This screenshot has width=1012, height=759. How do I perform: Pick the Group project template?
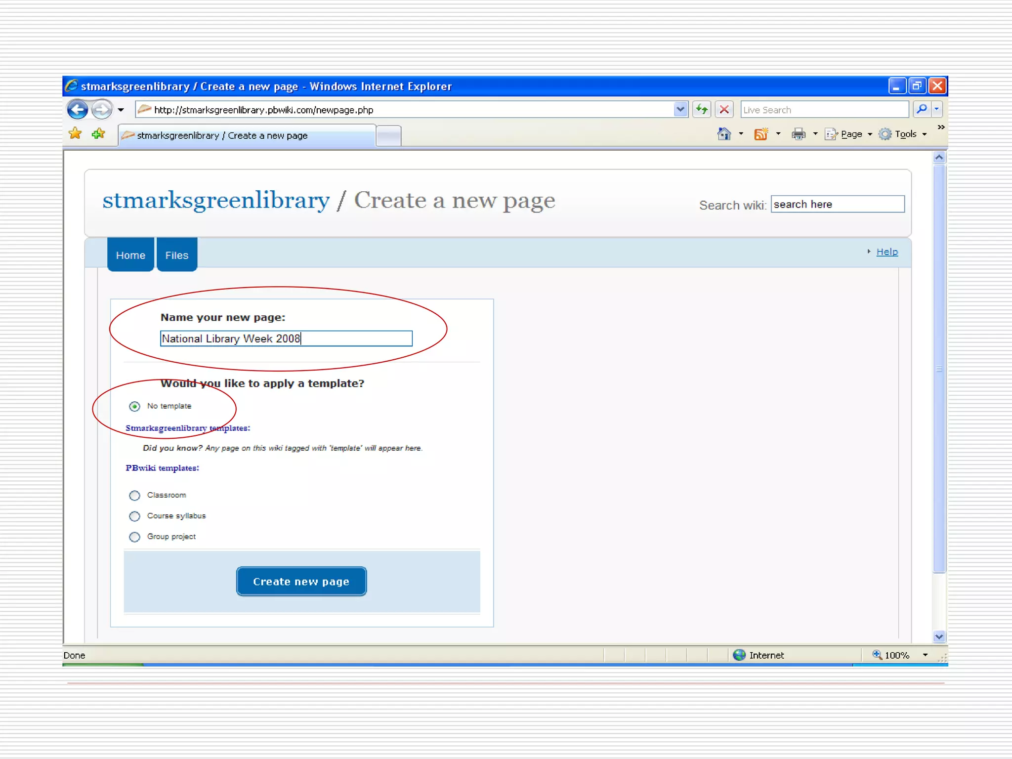click(134, 537)
